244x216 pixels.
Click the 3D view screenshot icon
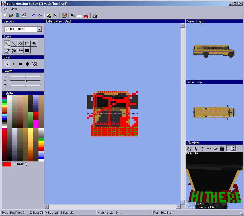(x=222, y=148)
